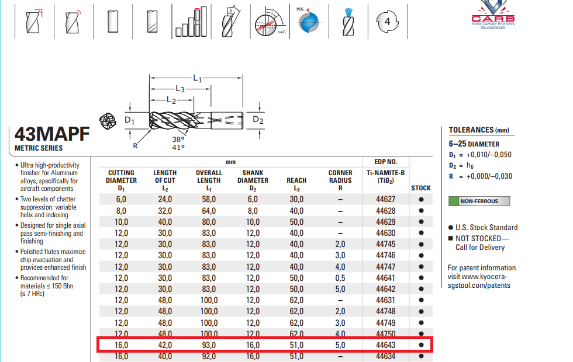Click the 41° helix angle label
Viewport: 573px width, 362px height.
tap(178, 147)
